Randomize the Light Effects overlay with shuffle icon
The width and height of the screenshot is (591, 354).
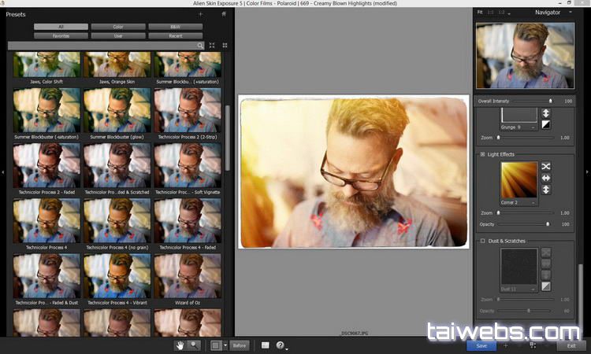click(x=545, y=167)
